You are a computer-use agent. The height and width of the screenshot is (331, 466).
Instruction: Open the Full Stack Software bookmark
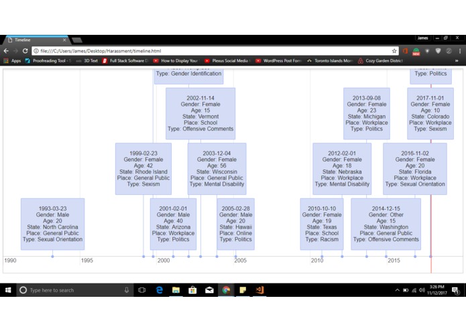pyautogui.click(x=125, y=60)
